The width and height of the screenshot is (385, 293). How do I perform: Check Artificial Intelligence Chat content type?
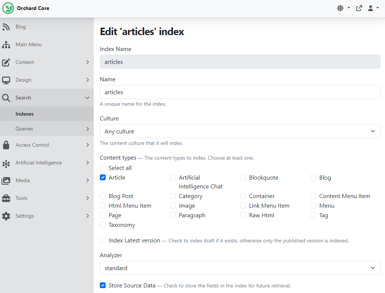(x=173, y=177)
